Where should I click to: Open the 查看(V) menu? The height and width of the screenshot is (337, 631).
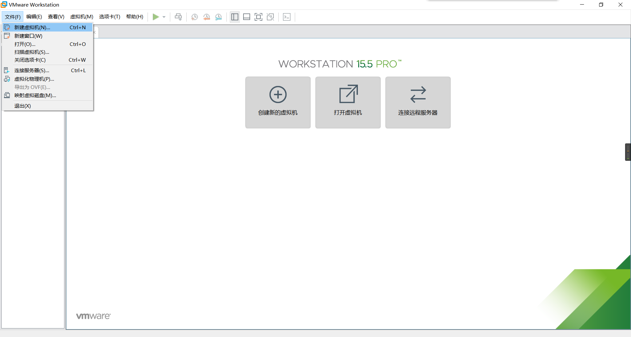(x=56, y=17)
